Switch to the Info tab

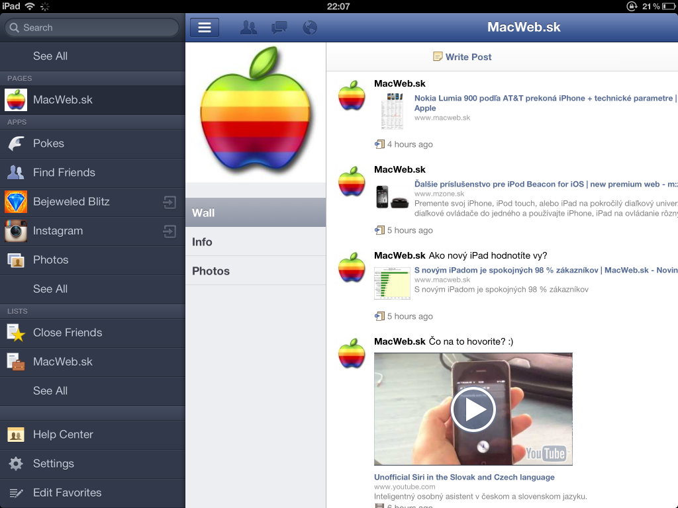pyautogui.click(x=256, y=241)
